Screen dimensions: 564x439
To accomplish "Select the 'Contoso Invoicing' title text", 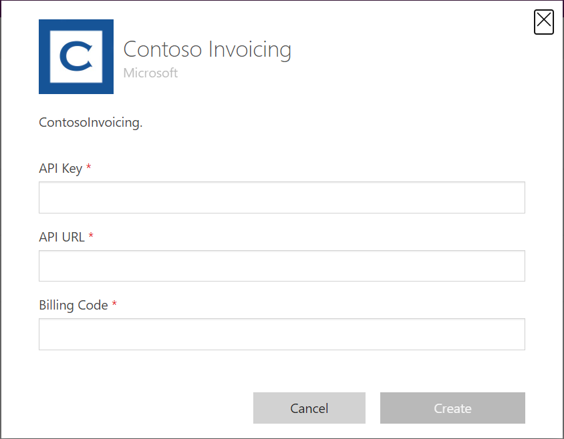I will [207, 49].
